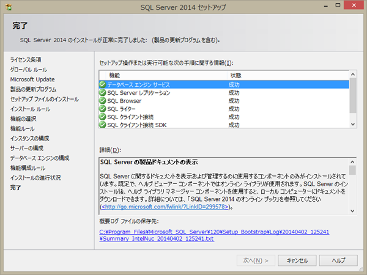
Task: Click the キャンセル button
Action: pyautogui.click(x=297, y=260)
